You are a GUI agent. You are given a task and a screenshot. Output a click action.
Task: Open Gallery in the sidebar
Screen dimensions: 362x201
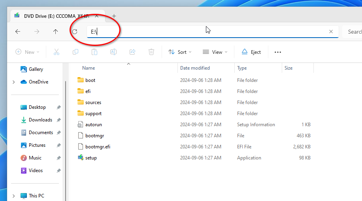pyautogui.click(x=36, y=69)
